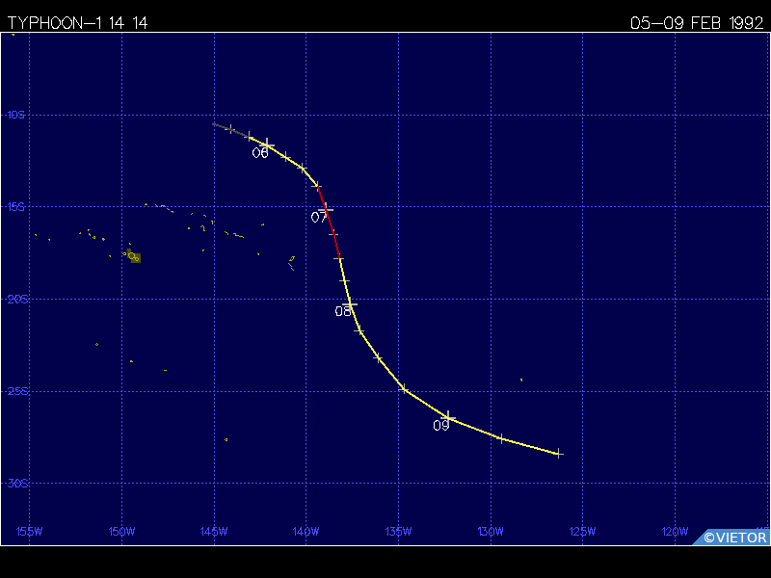Click the 130W longitude label
The image size is (771, 578).
[491, 532]
